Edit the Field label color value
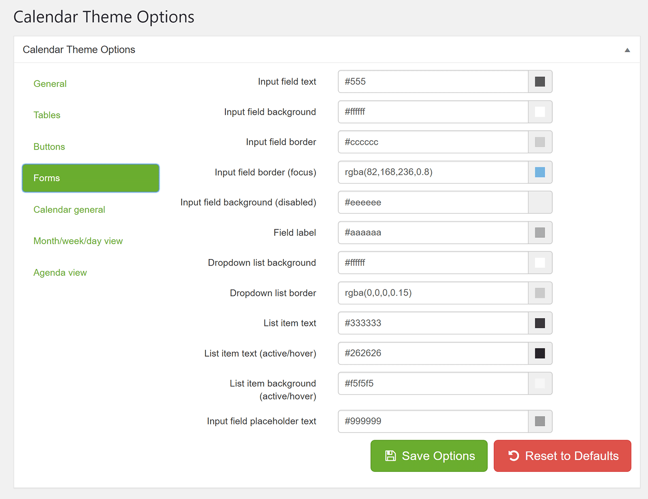This screenshot has width=648, height=499. [x=433, y=233]
